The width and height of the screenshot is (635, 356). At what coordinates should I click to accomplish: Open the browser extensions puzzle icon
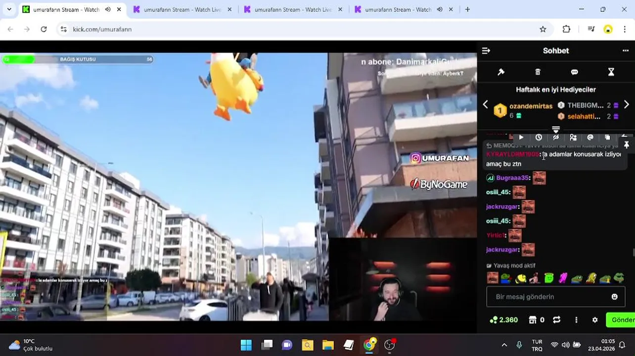coord(567,29)
